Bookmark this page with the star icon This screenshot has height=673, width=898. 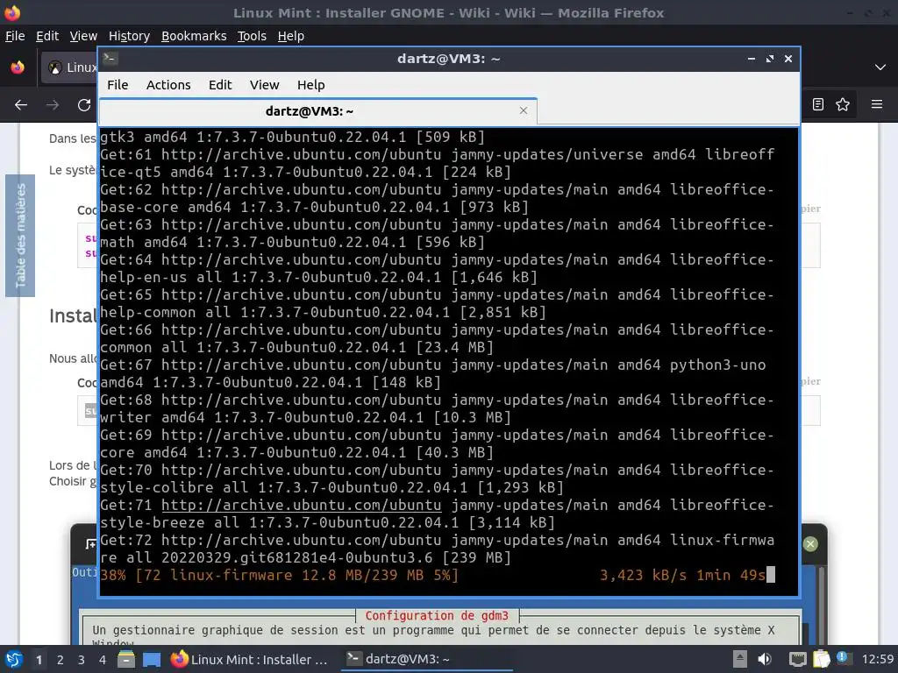(843, 104)
